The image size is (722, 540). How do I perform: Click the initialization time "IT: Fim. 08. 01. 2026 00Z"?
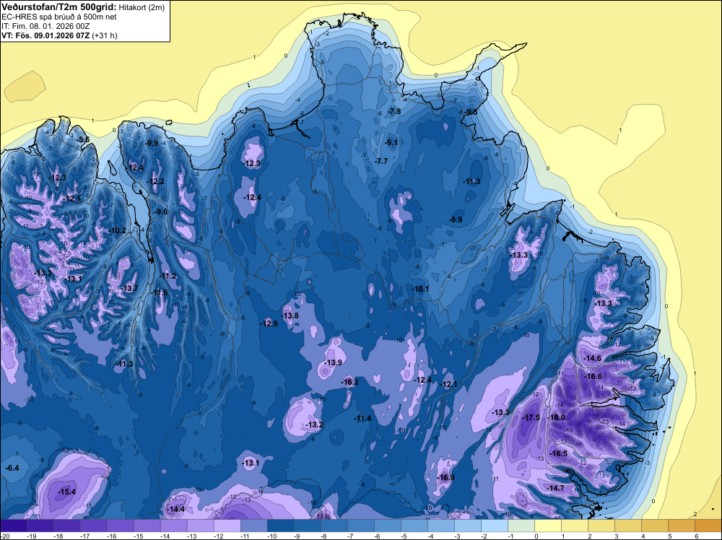pyautogui.click(x=45, y=26)
